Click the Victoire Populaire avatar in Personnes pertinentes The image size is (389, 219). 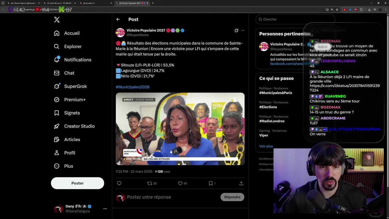point(264,47)
